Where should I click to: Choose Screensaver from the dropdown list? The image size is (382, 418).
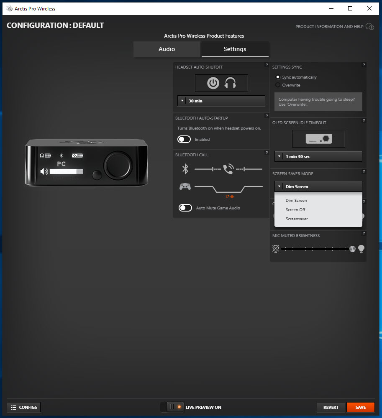(318, 219)
